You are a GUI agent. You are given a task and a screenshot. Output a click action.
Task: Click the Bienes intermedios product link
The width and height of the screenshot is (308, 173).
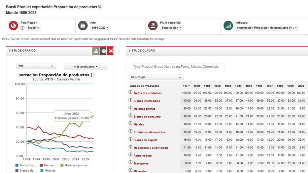[147, 101]
